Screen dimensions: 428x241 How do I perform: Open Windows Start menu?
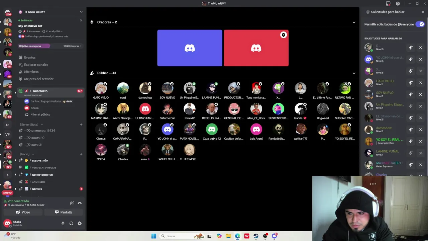pos(153,236)
